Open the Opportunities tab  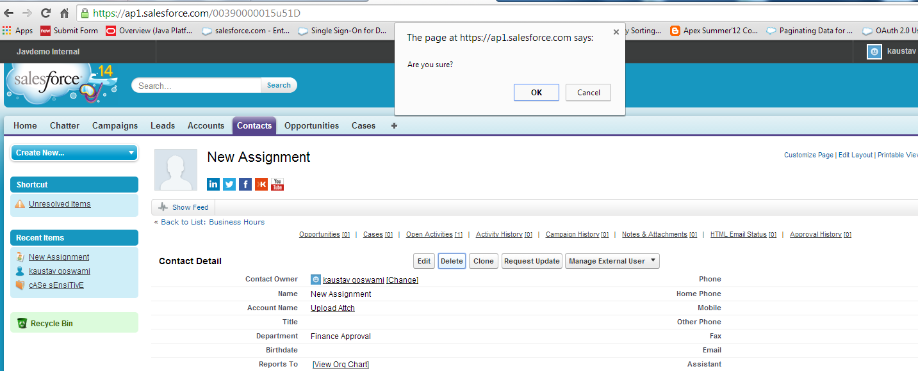[311, 125]
